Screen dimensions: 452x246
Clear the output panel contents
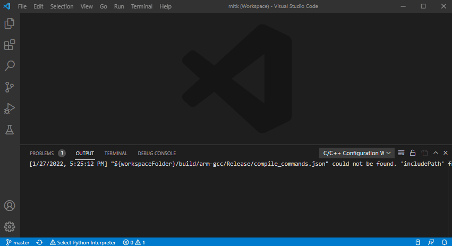pos(402,153)
